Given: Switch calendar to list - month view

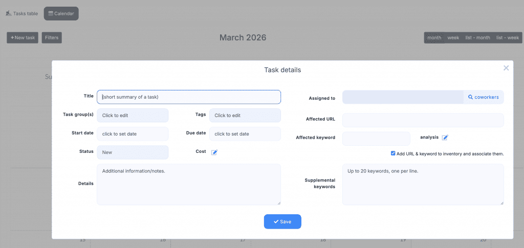Looking at the screenshot, I should click(477, 38).
